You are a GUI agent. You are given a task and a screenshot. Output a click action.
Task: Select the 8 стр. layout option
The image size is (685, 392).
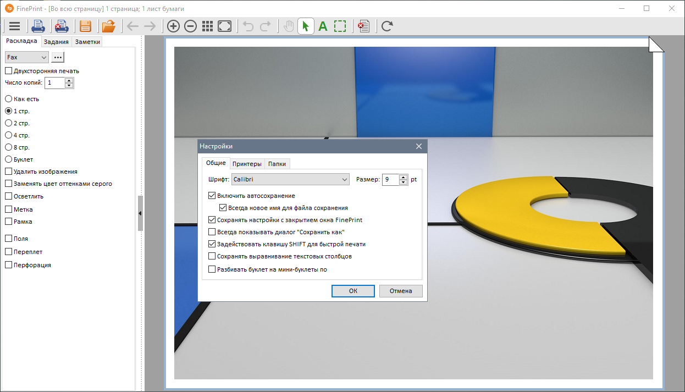8,147
